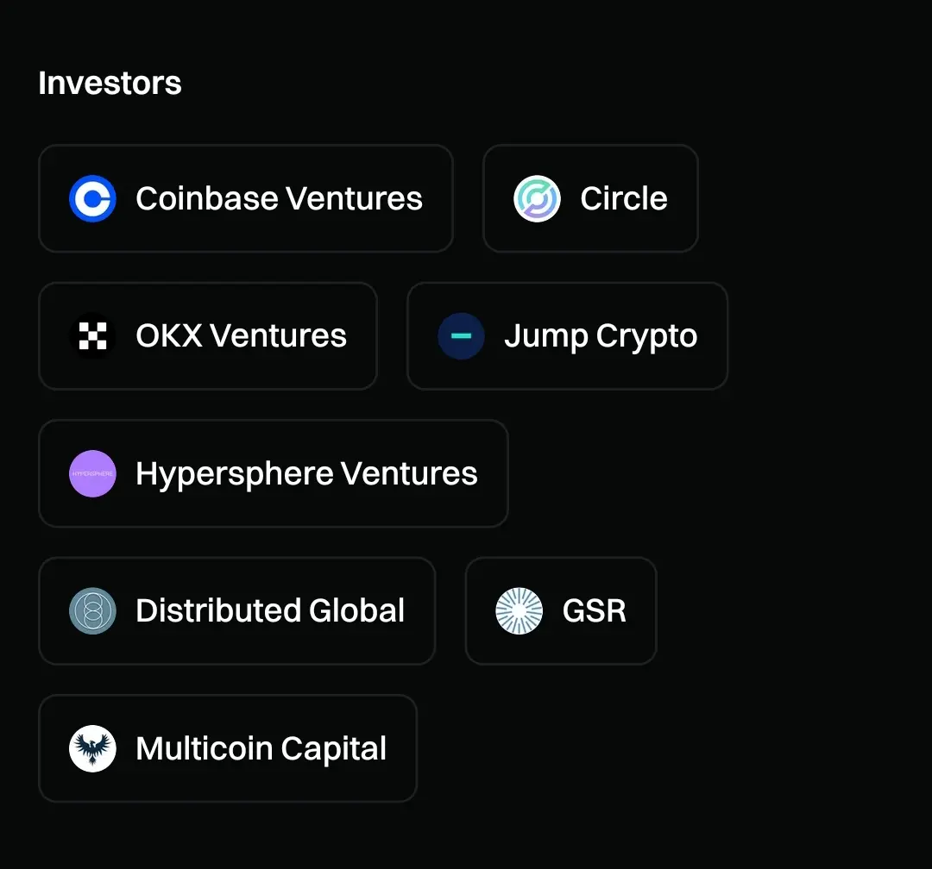The height and width of the screenshot is (869, 932).
Task: Click the Distributed Global rings logo
Action: 92,610
